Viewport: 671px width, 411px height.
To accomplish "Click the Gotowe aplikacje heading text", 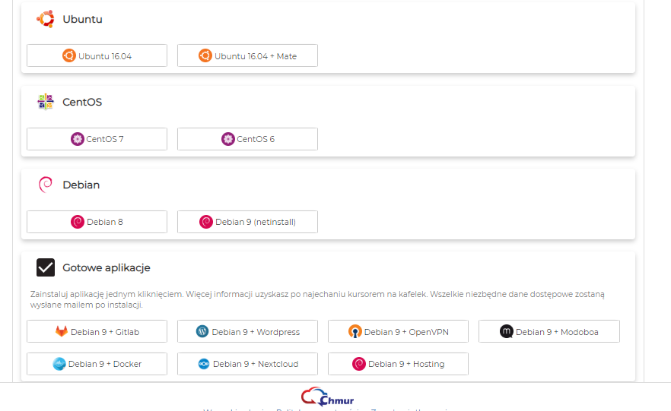I will (x=107, y=268).
